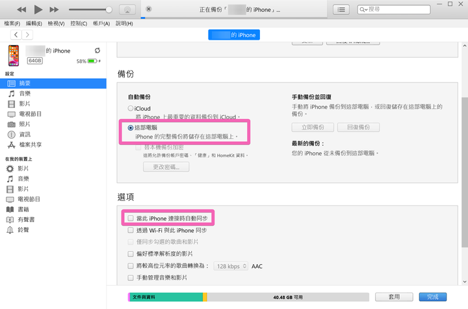468x309 pixels.
Task: Toggle 偏好標準解析度的影片 checkbox
Action: tap(131, 254)
